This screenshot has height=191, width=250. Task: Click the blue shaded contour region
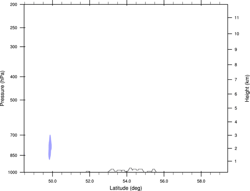coord(50,147)
